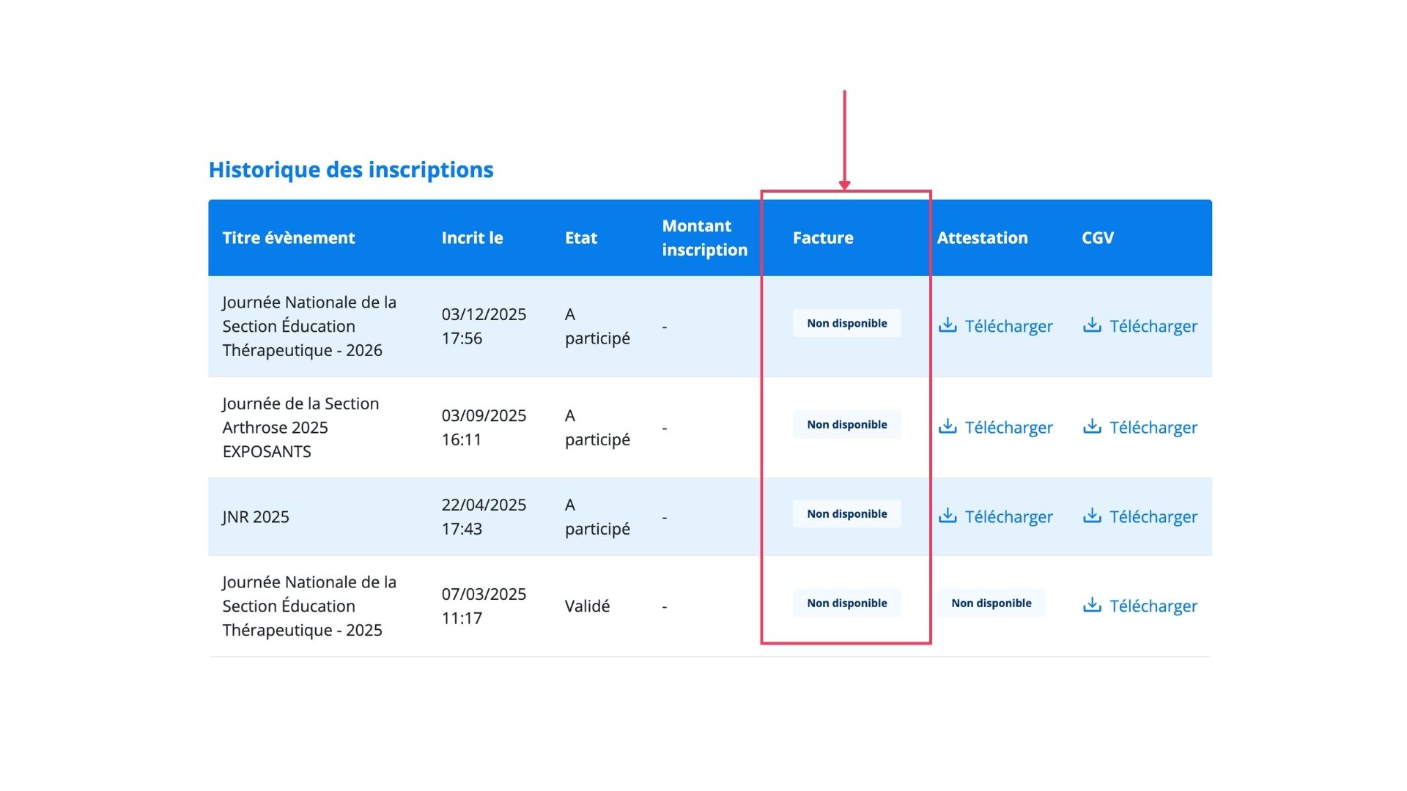
Task: Click the Montant inscription column header
Action: tap(705, 238)
